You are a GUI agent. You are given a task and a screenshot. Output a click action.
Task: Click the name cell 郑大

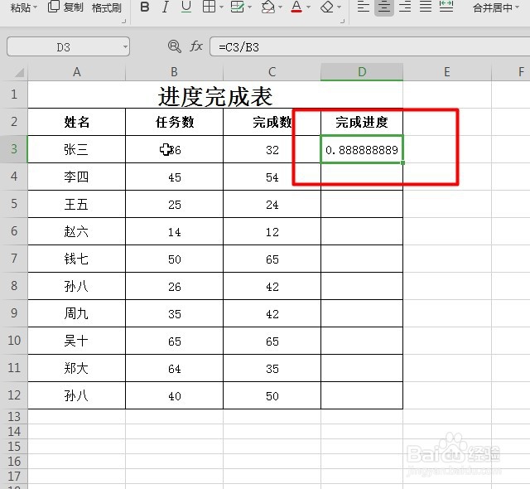click(77, 368)
